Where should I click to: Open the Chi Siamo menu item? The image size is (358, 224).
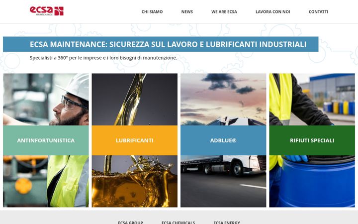(152, 11)
